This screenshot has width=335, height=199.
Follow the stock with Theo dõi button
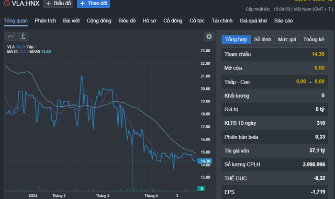pos(93,4)
